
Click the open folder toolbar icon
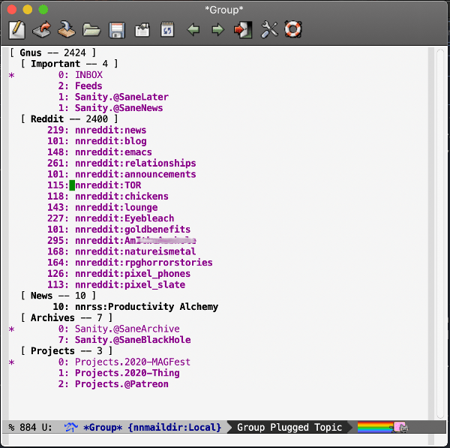coord(91,30)
